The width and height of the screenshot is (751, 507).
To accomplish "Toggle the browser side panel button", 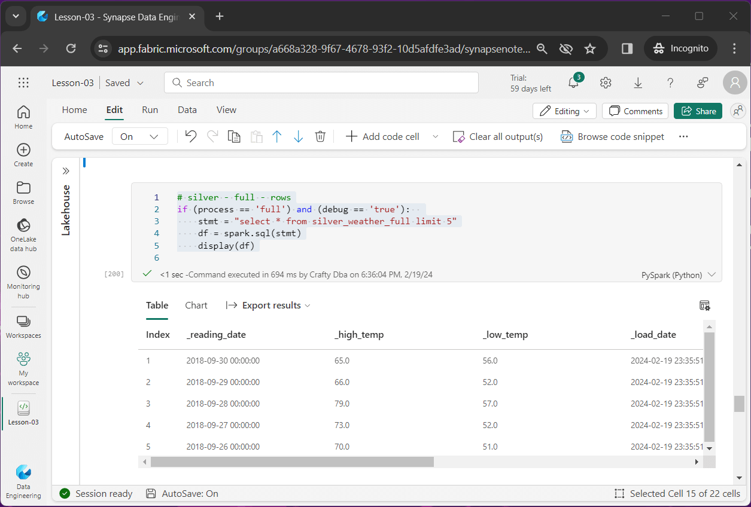I will point(627,48).
